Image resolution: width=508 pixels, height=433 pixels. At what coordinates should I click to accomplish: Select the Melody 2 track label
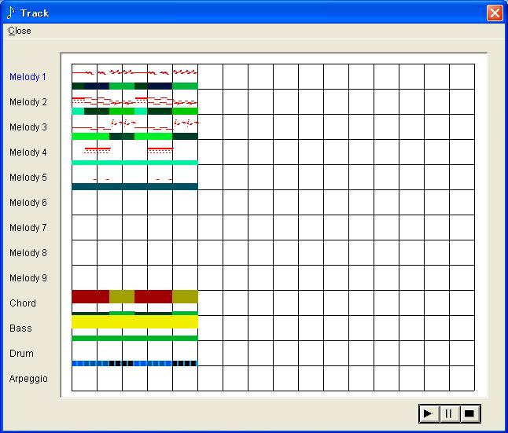pos(28,102)
